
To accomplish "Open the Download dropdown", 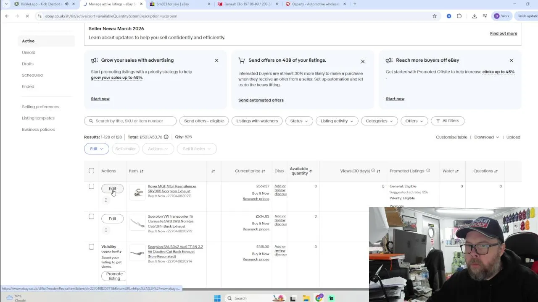I will 486,137.
